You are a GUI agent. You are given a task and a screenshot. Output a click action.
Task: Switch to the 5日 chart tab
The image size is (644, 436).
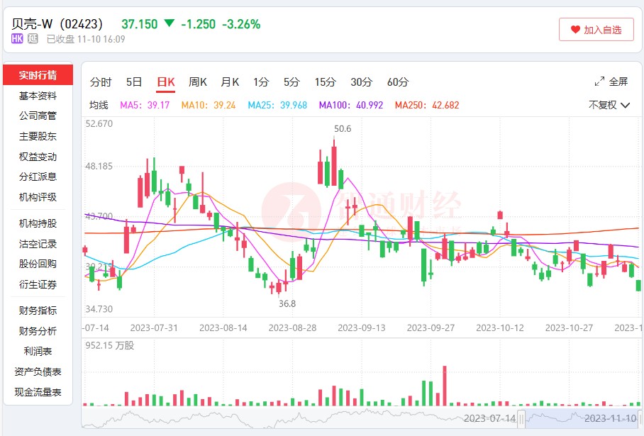(x=134, y=82)
